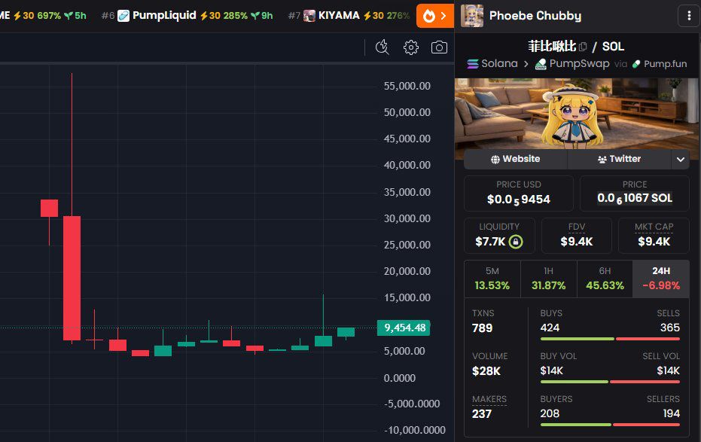701x442 pixels.
Task: Click the SOL pair label
Action: [x=613, y=47]
